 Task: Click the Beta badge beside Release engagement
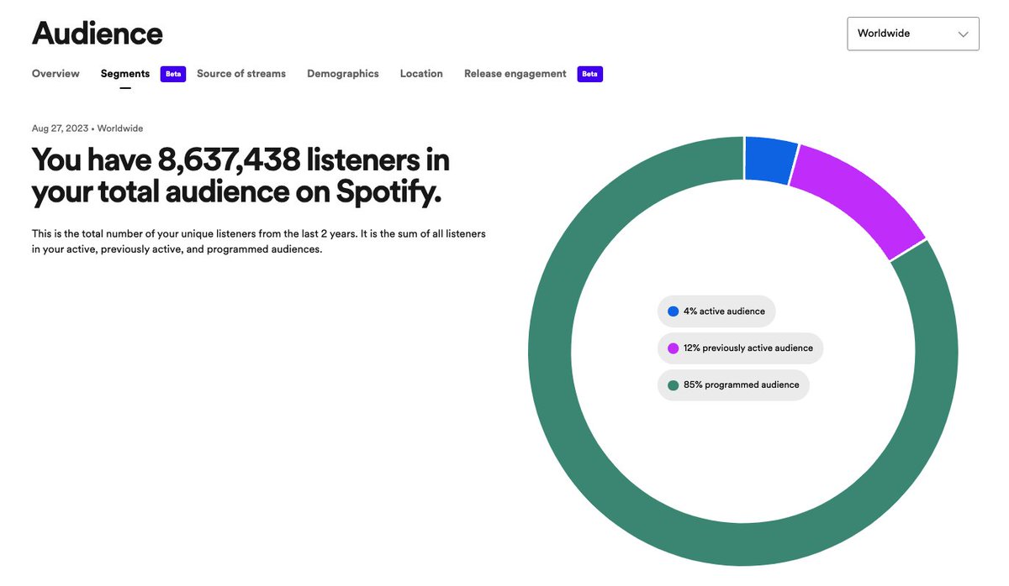pyautogui.click(x=589, y=74)
